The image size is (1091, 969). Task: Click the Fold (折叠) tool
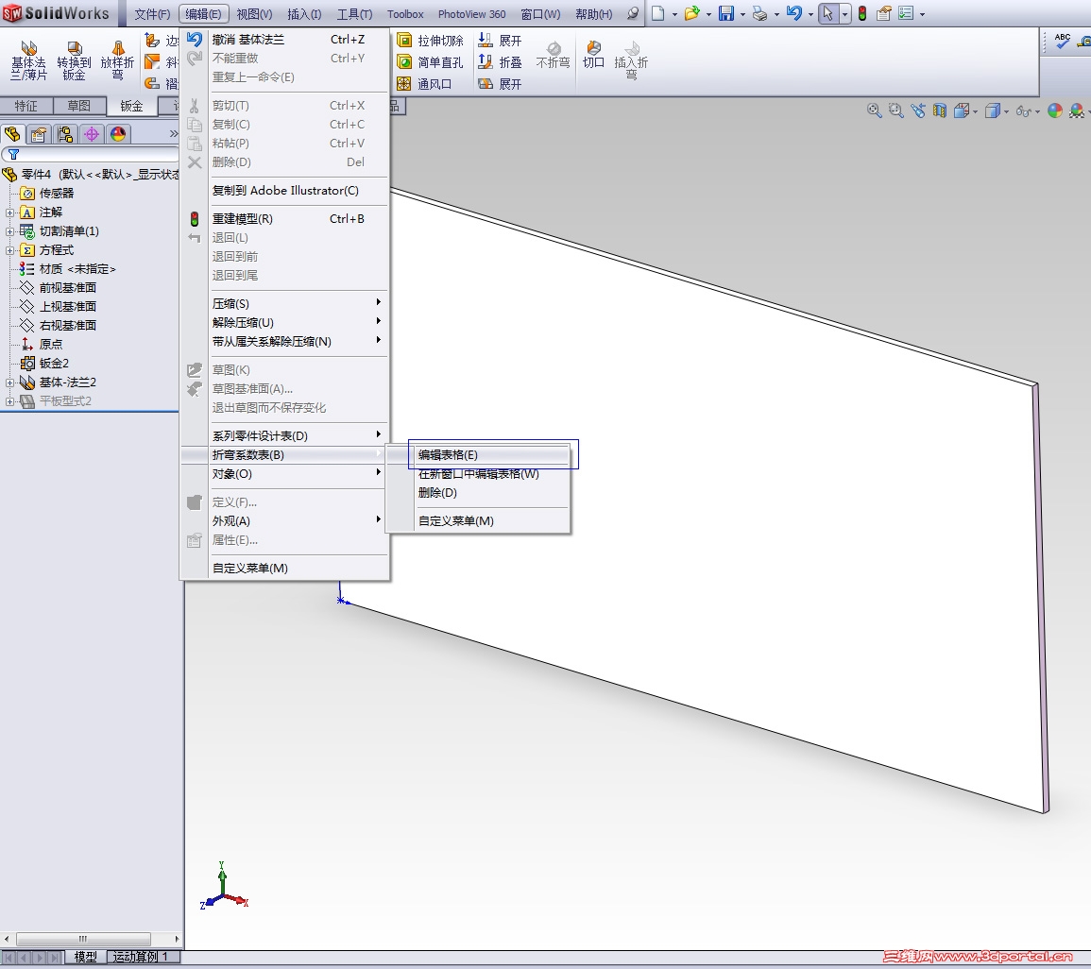click(501, 62)
